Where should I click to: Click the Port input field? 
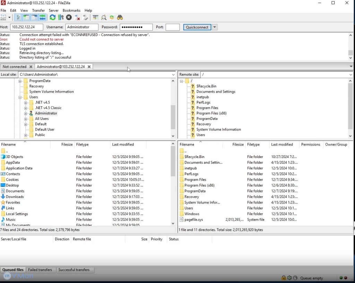click(172, 27)
